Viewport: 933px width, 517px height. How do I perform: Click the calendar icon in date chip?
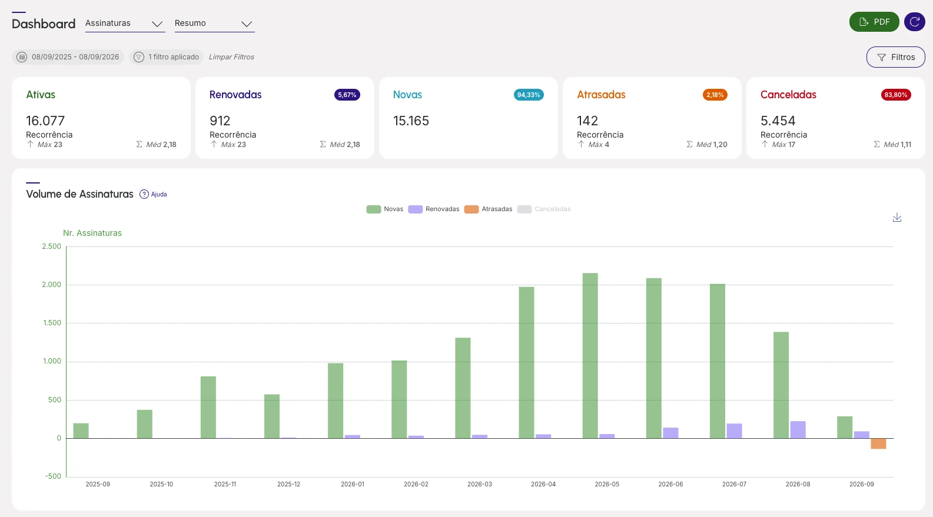(22, 57)
